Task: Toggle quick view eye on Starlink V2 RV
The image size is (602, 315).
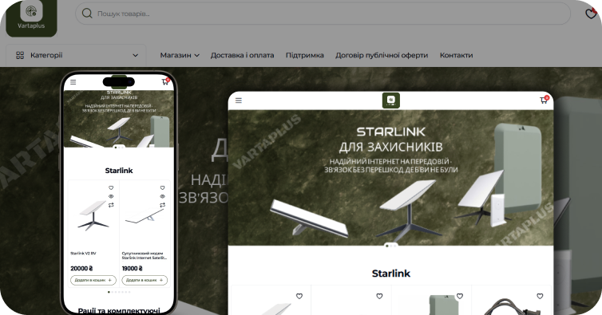Action: [x=111, y=196]
